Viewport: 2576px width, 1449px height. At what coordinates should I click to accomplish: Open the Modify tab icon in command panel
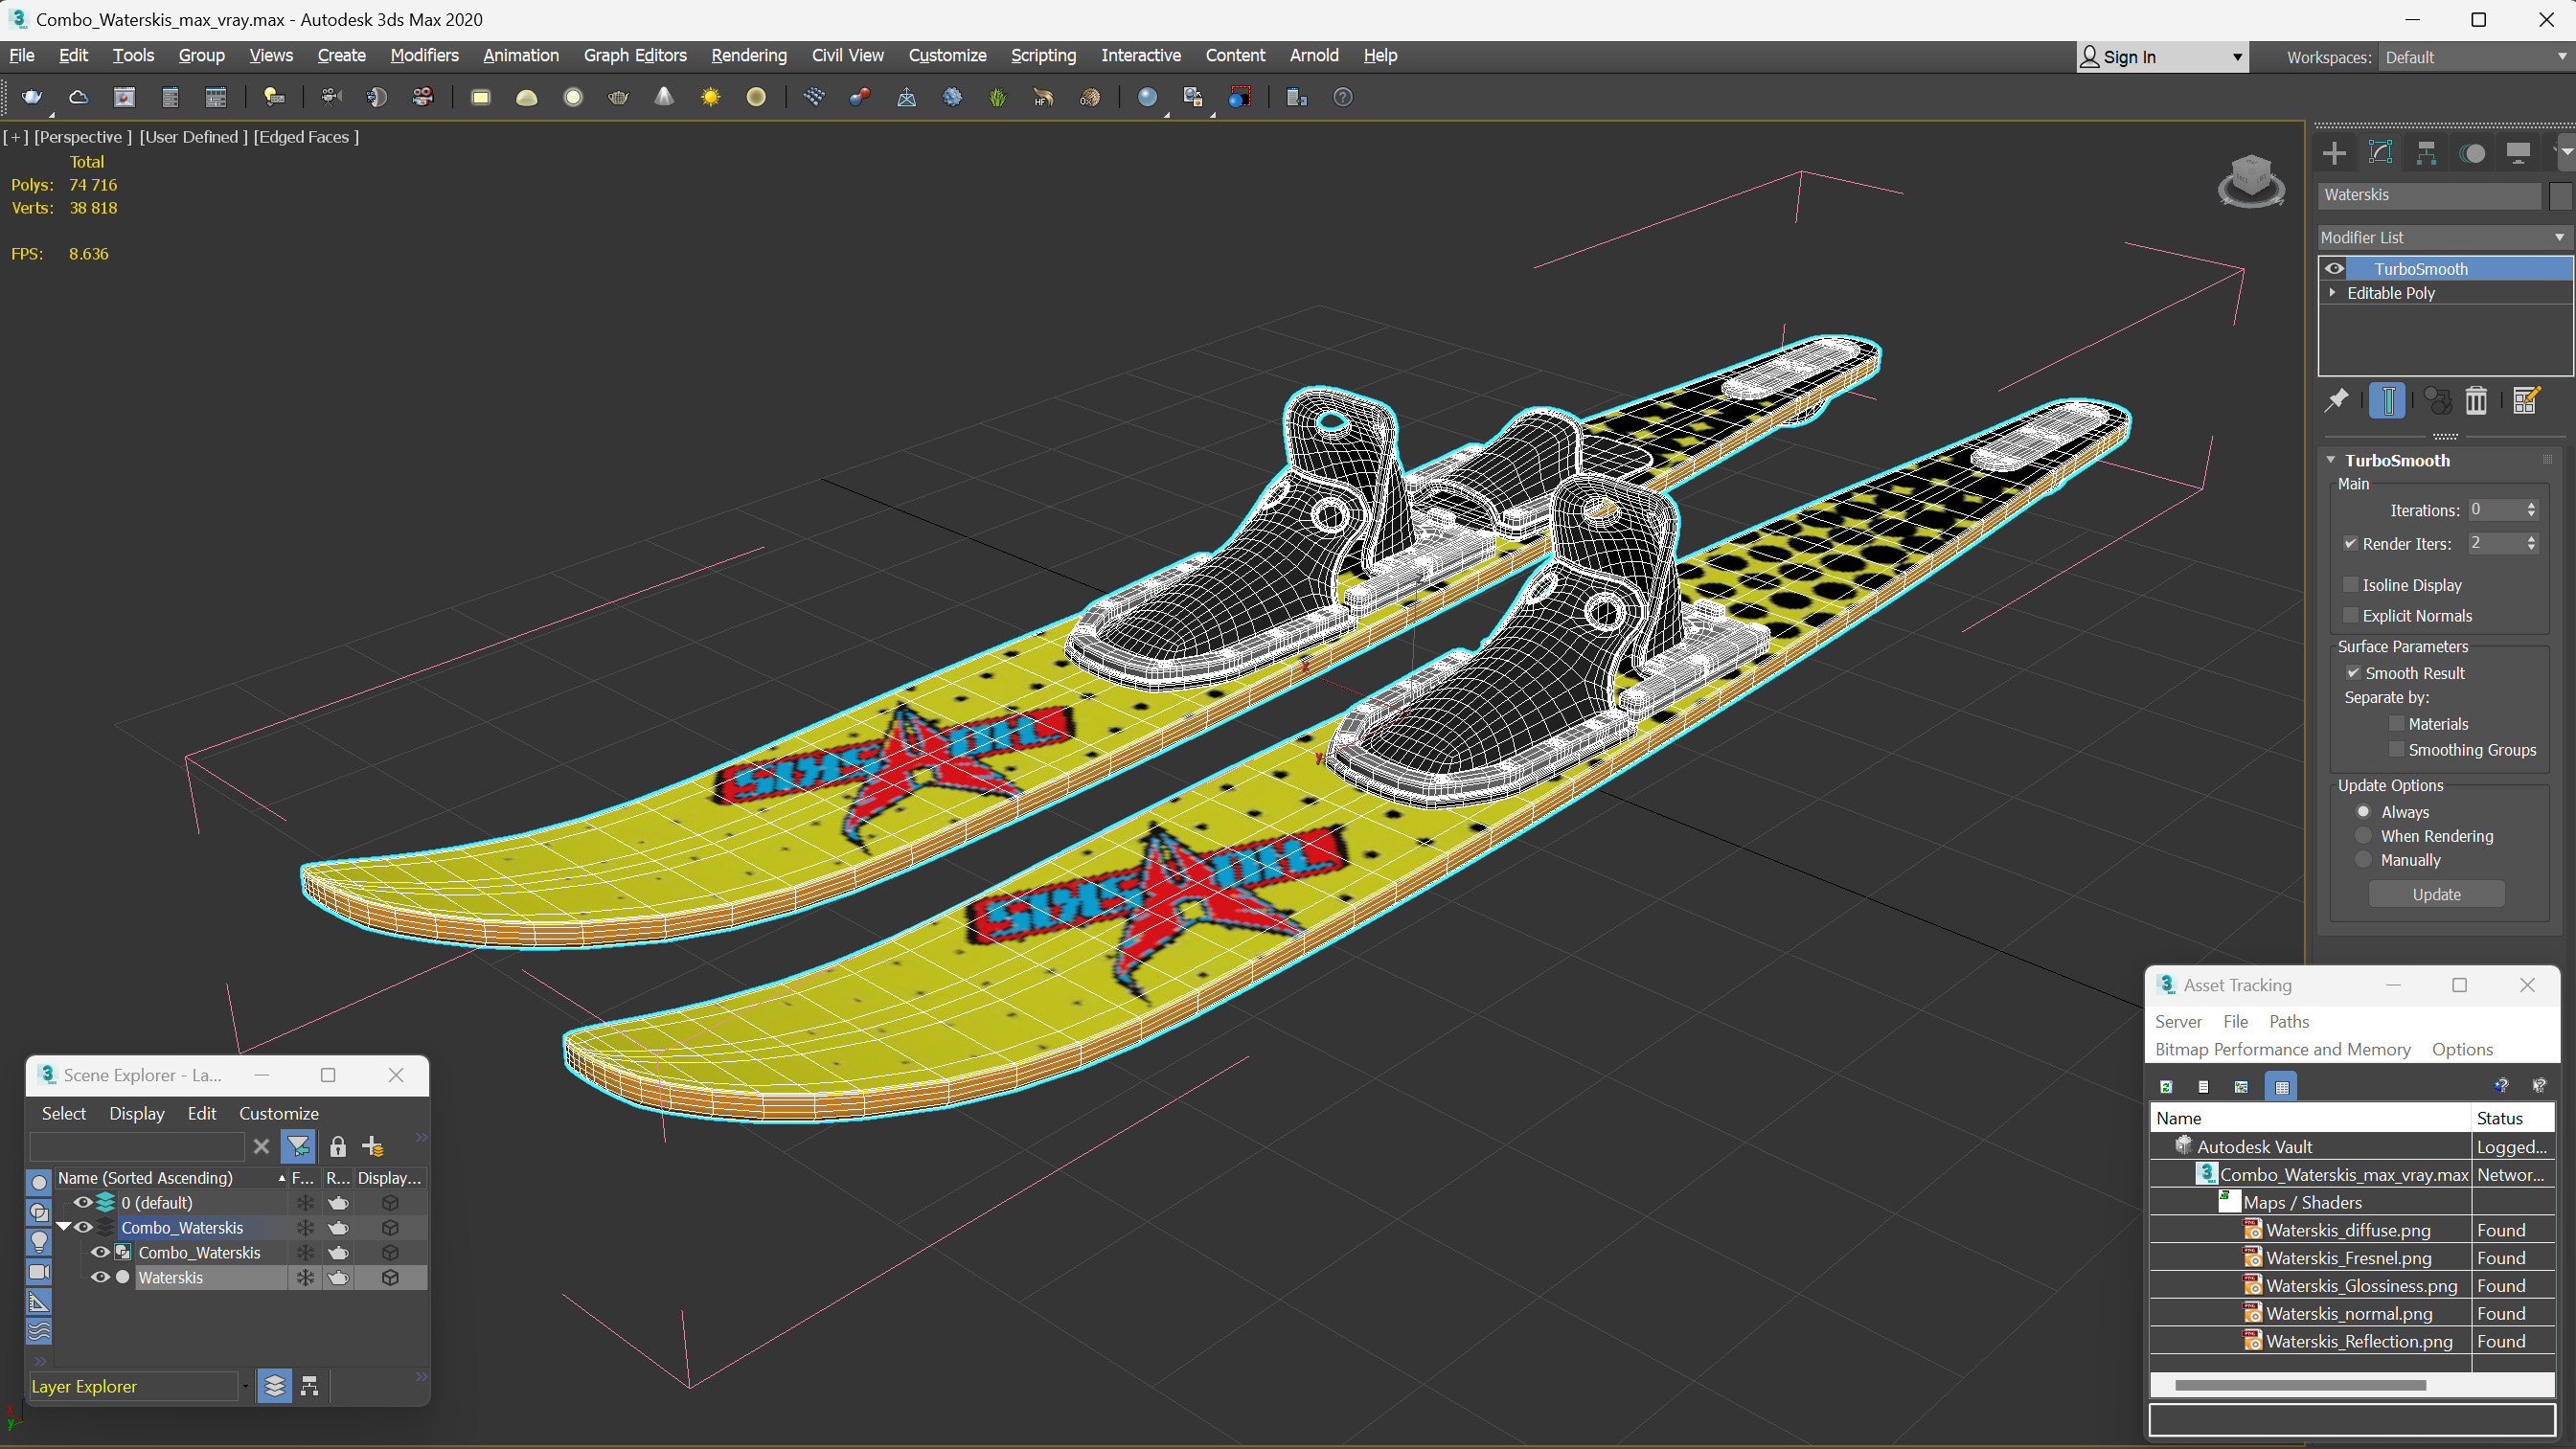(2380, 153)
